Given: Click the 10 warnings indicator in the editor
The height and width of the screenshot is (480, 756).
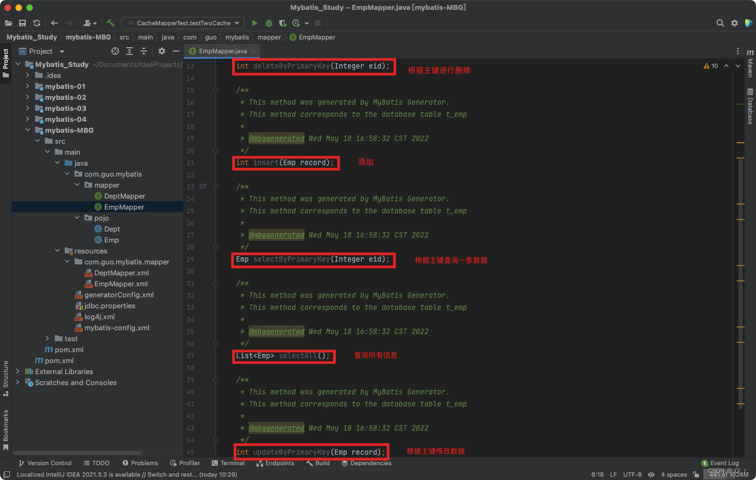Looking at the screenshot, I should 711,66.
